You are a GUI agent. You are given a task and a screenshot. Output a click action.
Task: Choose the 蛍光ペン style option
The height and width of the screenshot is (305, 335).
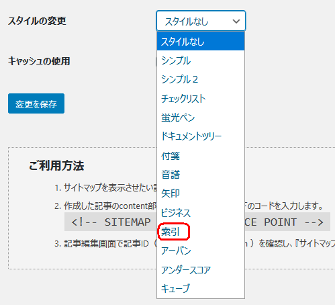coord(201,118)
